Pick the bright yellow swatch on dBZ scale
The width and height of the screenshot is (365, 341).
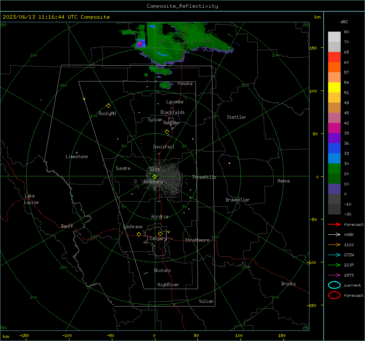click(x=334, y=87)
